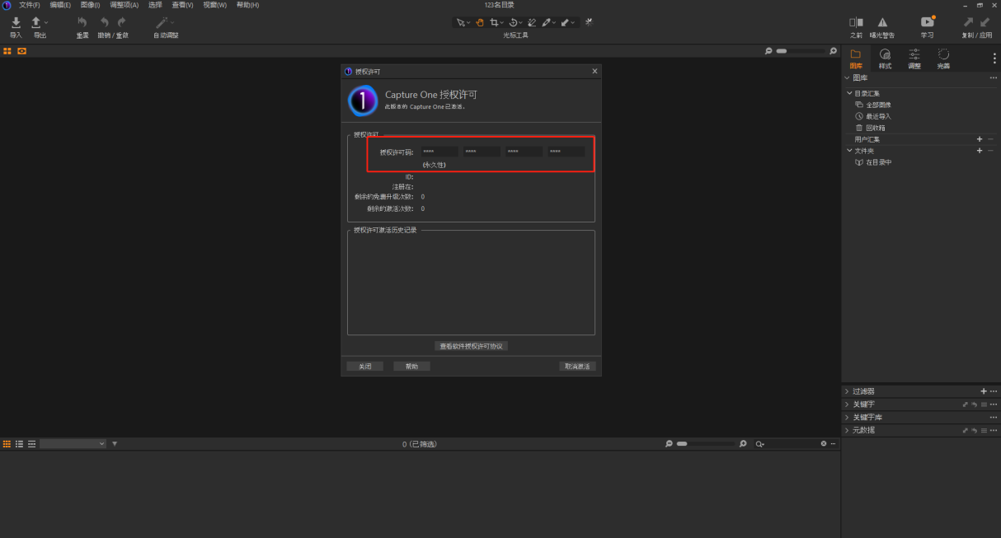Switch to list view in the browser toolbar

19,443
